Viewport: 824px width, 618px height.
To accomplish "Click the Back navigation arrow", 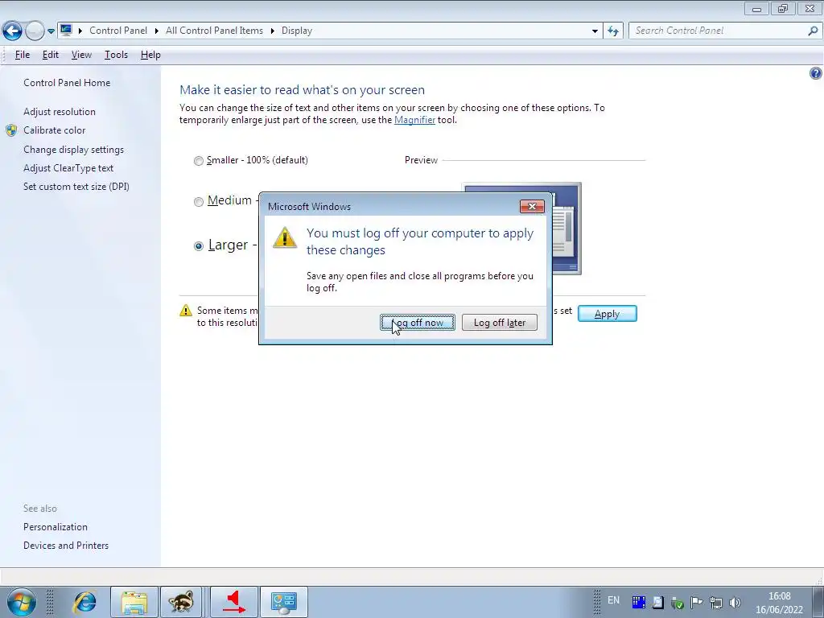I will (12, 31).
